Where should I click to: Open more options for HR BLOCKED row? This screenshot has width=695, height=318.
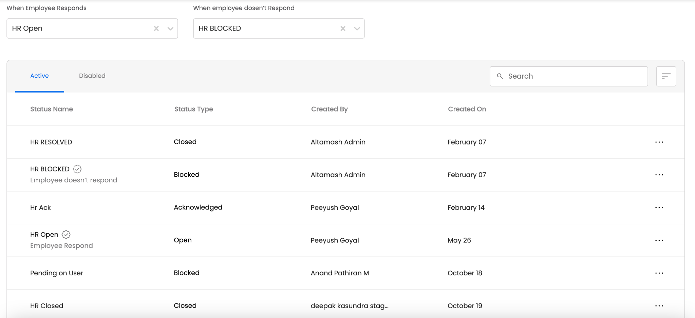tap(659, 175)
